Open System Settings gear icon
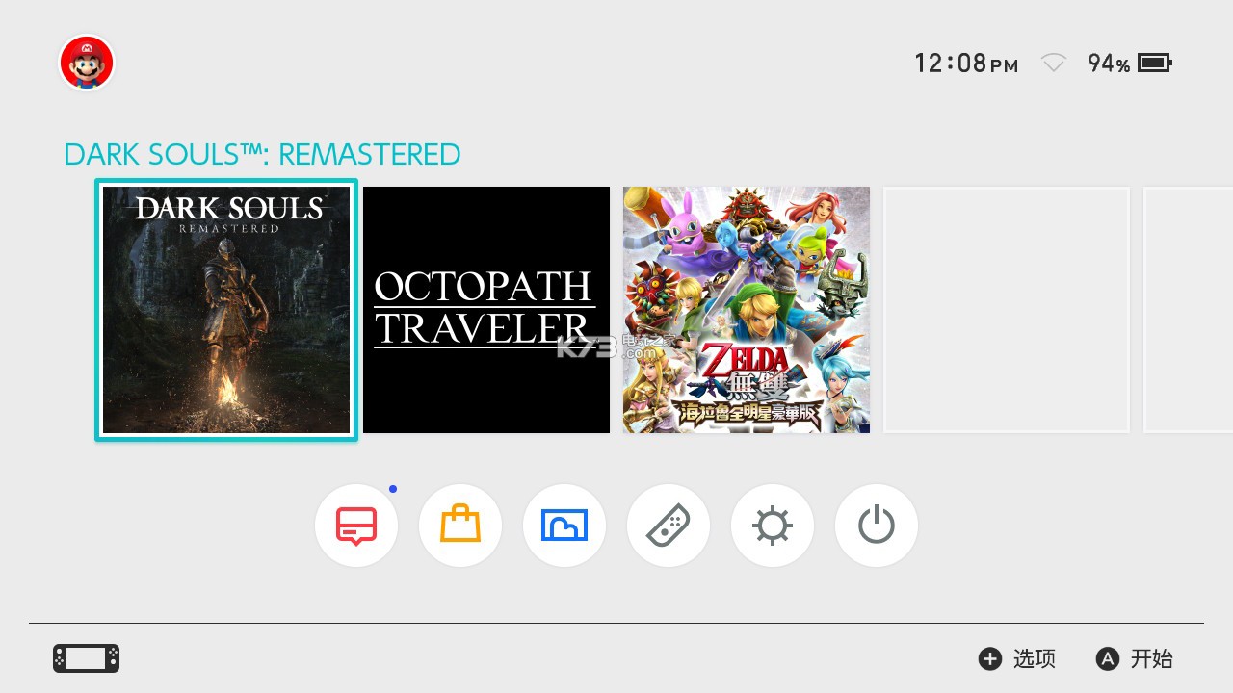Viewport: 1233px width, 693px height. point(773,526)
